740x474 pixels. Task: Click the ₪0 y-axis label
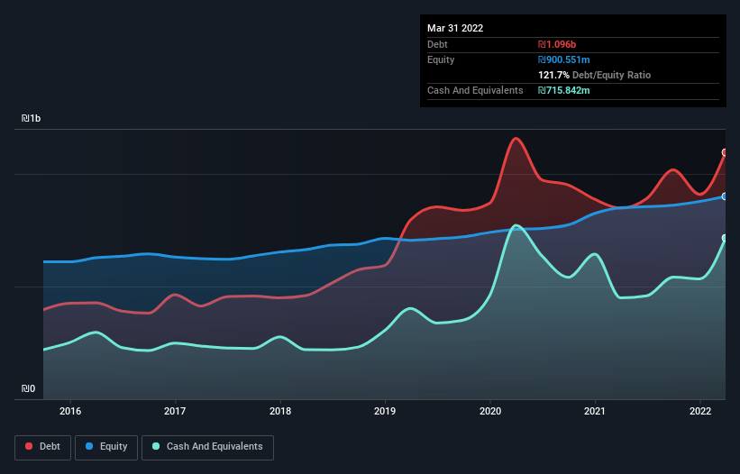tap(28, 388)
